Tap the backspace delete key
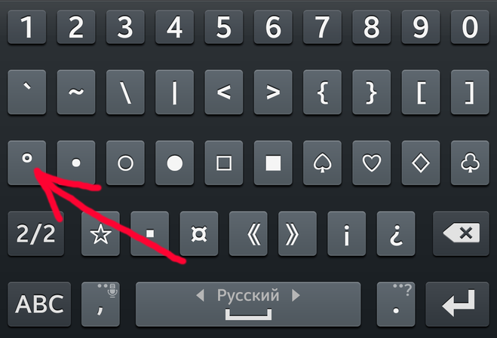The height and width of the screenshot is (338, 497). [462, 233]
